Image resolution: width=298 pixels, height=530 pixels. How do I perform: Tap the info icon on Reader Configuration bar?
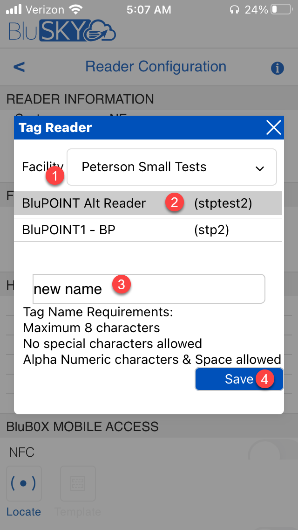[278, 68]
